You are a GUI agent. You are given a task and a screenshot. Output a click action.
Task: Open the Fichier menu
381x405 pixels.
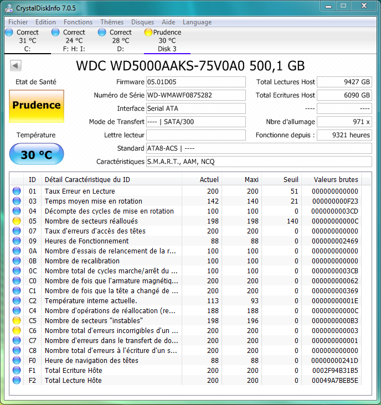pyautogui.click(x=18, y=22)
